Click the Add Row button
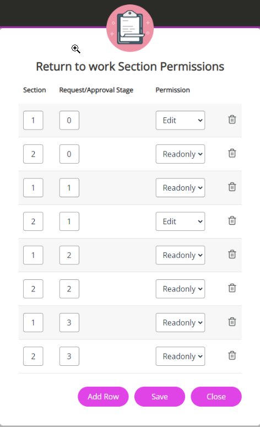The height and width of the screenshot is (427, 260). click(103, 397)
